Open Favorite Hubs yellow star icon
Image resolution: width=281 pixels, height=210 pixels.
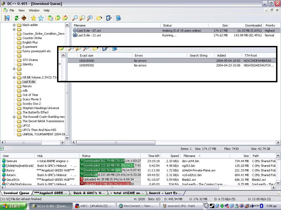33,18
